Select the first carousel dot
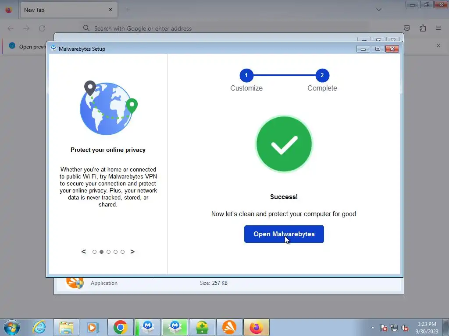 pyautogui.click(x=95, y=252)
